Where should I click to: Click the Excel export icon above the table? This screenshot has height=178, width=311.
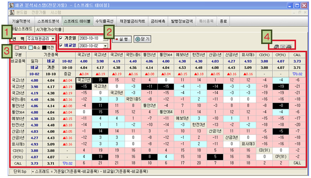[x=282, y=47]
